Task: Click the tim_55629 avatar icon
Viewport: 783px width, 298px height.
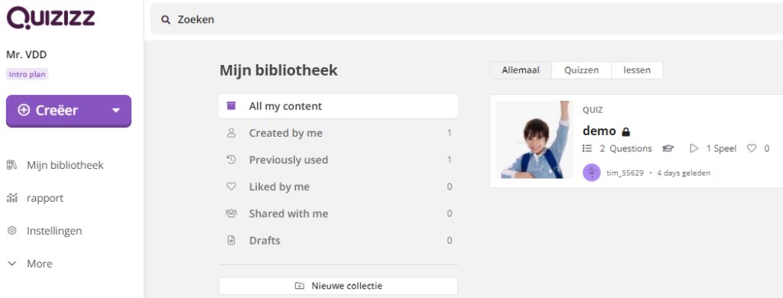Action: 592,173
